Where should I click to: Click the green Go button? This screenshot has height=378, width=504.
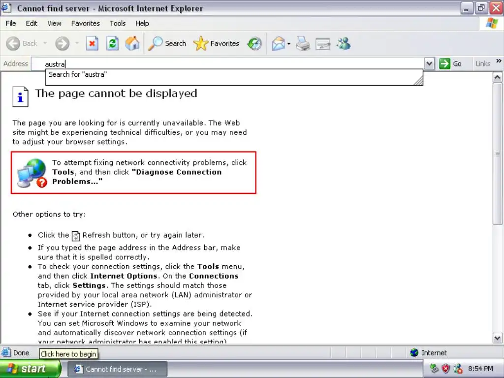click(x=450, y=63)
